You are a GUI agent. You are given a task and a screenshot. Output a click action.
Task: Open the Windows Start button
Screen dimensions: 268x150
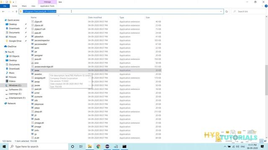click(4, 146)
